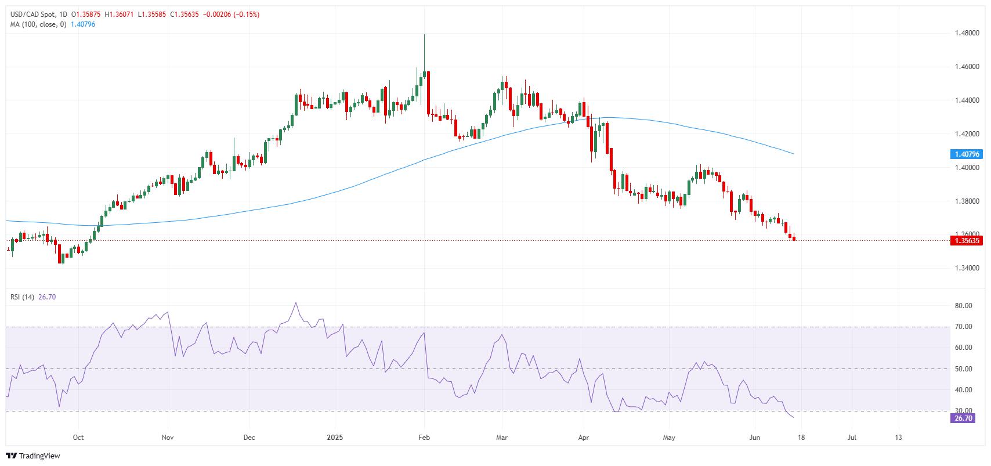Click the blue 1.40796 MA price tag
This screenshot has width=991, height=466.
(965, 154)
